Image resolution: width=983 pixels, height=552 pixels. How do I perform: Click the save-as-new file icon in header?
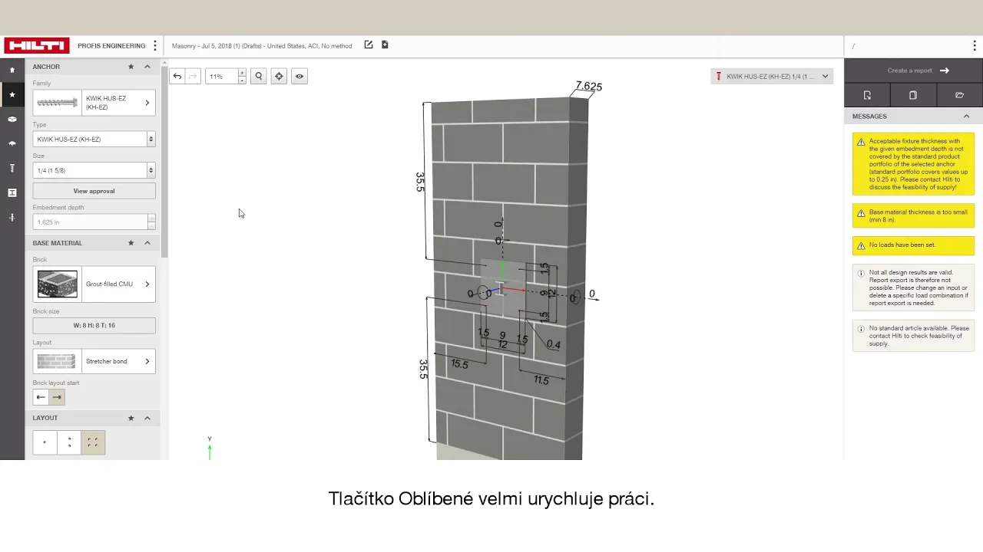[385, 45]
